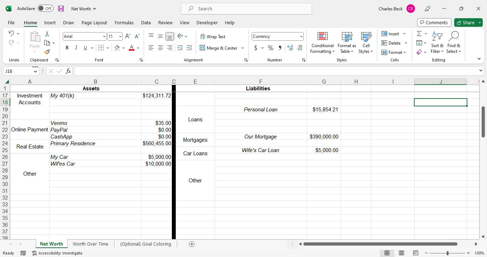This screenshot has width=487, height=257.
Task: Apply the Fill Color bucket
Action: click(117, 48)
